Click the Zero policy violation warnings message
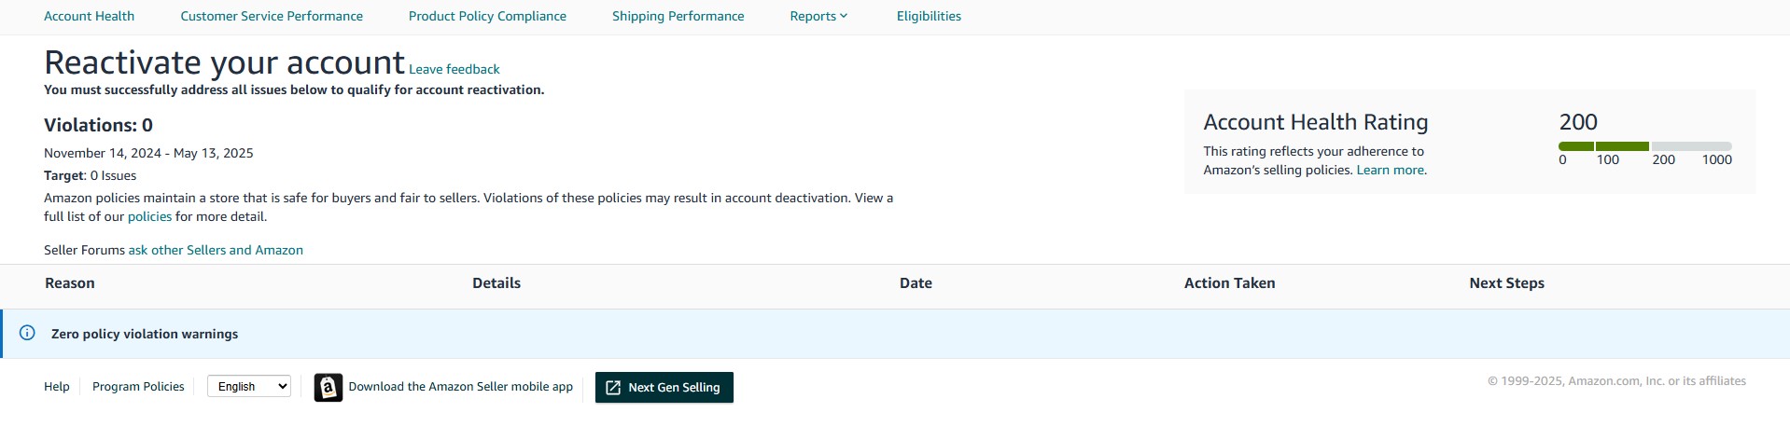The width and height of the screenshot is (1790, 440). [x=145, y=334]
